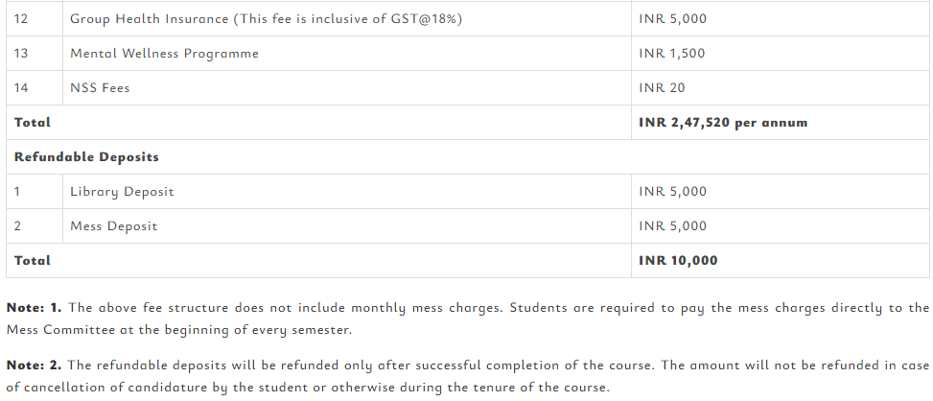Click the Group Health Insurance fee description

(266, 19)
